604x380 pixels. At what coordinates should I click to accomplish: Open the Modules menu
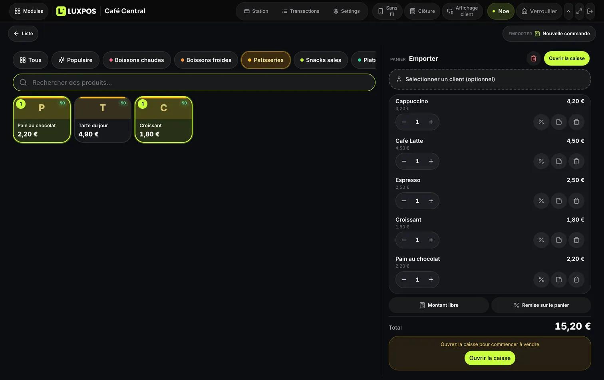pyautogui.click(x=29, y=11)
